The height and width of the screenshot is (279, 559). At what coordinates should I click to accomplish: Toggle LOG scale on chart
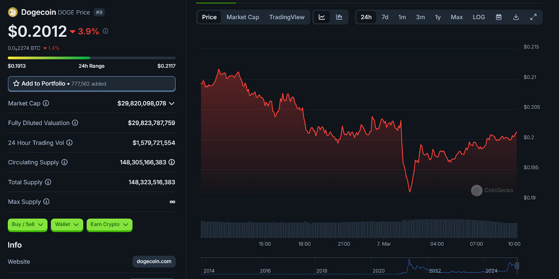(479, 17)
